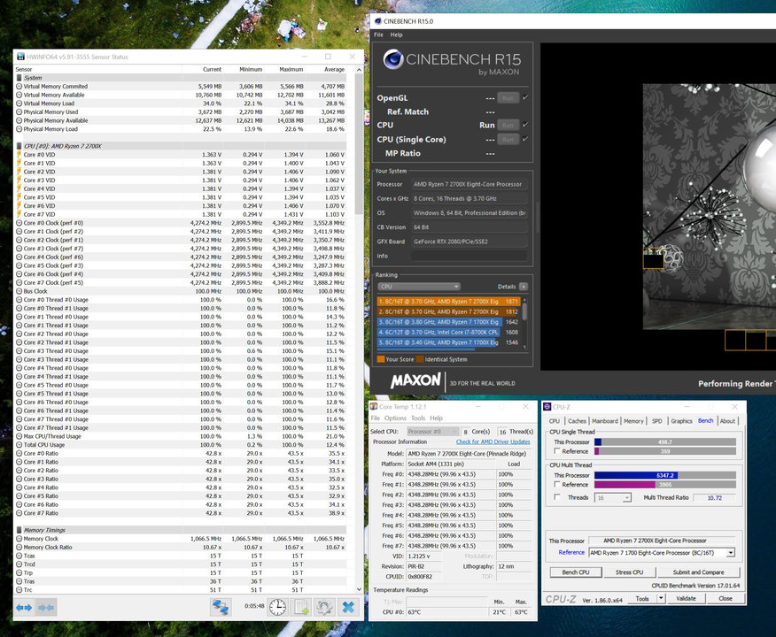776x637 pixels.
Task: Click sensor icon beside Virtual Memory Commited
Action: (19, 86)
